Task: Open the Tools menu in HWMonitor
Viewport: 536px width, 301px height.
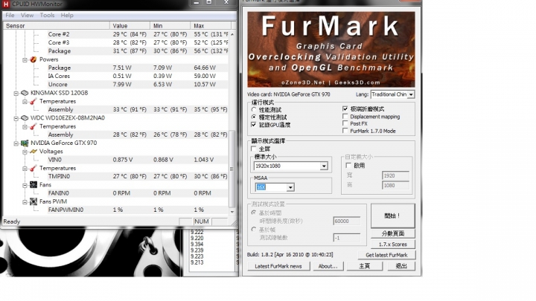Action: (x=47, y=16)
